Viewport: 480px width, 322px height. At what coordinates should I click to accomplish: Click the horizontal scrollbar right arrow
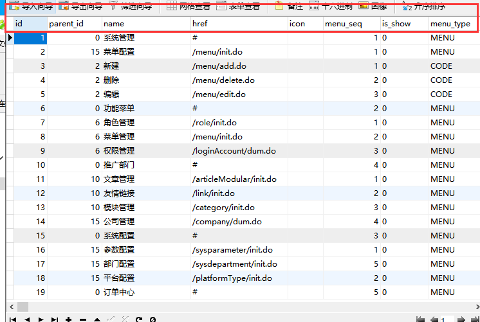pyautogui.click(x=477, y=307)
